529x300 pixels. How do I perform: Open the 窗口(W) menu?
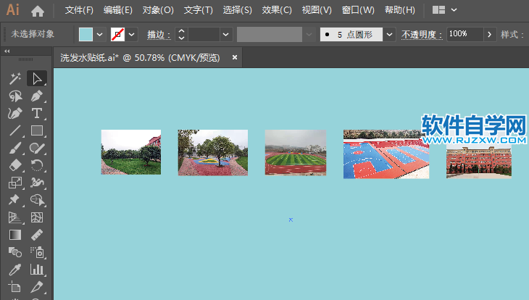pos(358,10)
